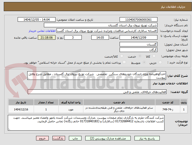Click the deadline date field 1404/12/09
The image size is (192, 145).
(x=138, y=37)
